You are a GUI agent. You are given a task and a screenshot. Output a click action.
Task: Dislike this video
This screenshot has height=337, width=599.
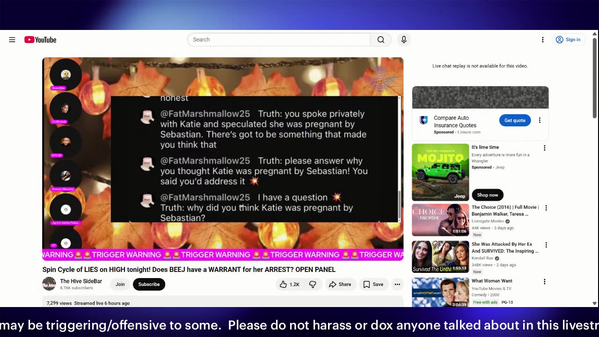[x=313, y=284]
